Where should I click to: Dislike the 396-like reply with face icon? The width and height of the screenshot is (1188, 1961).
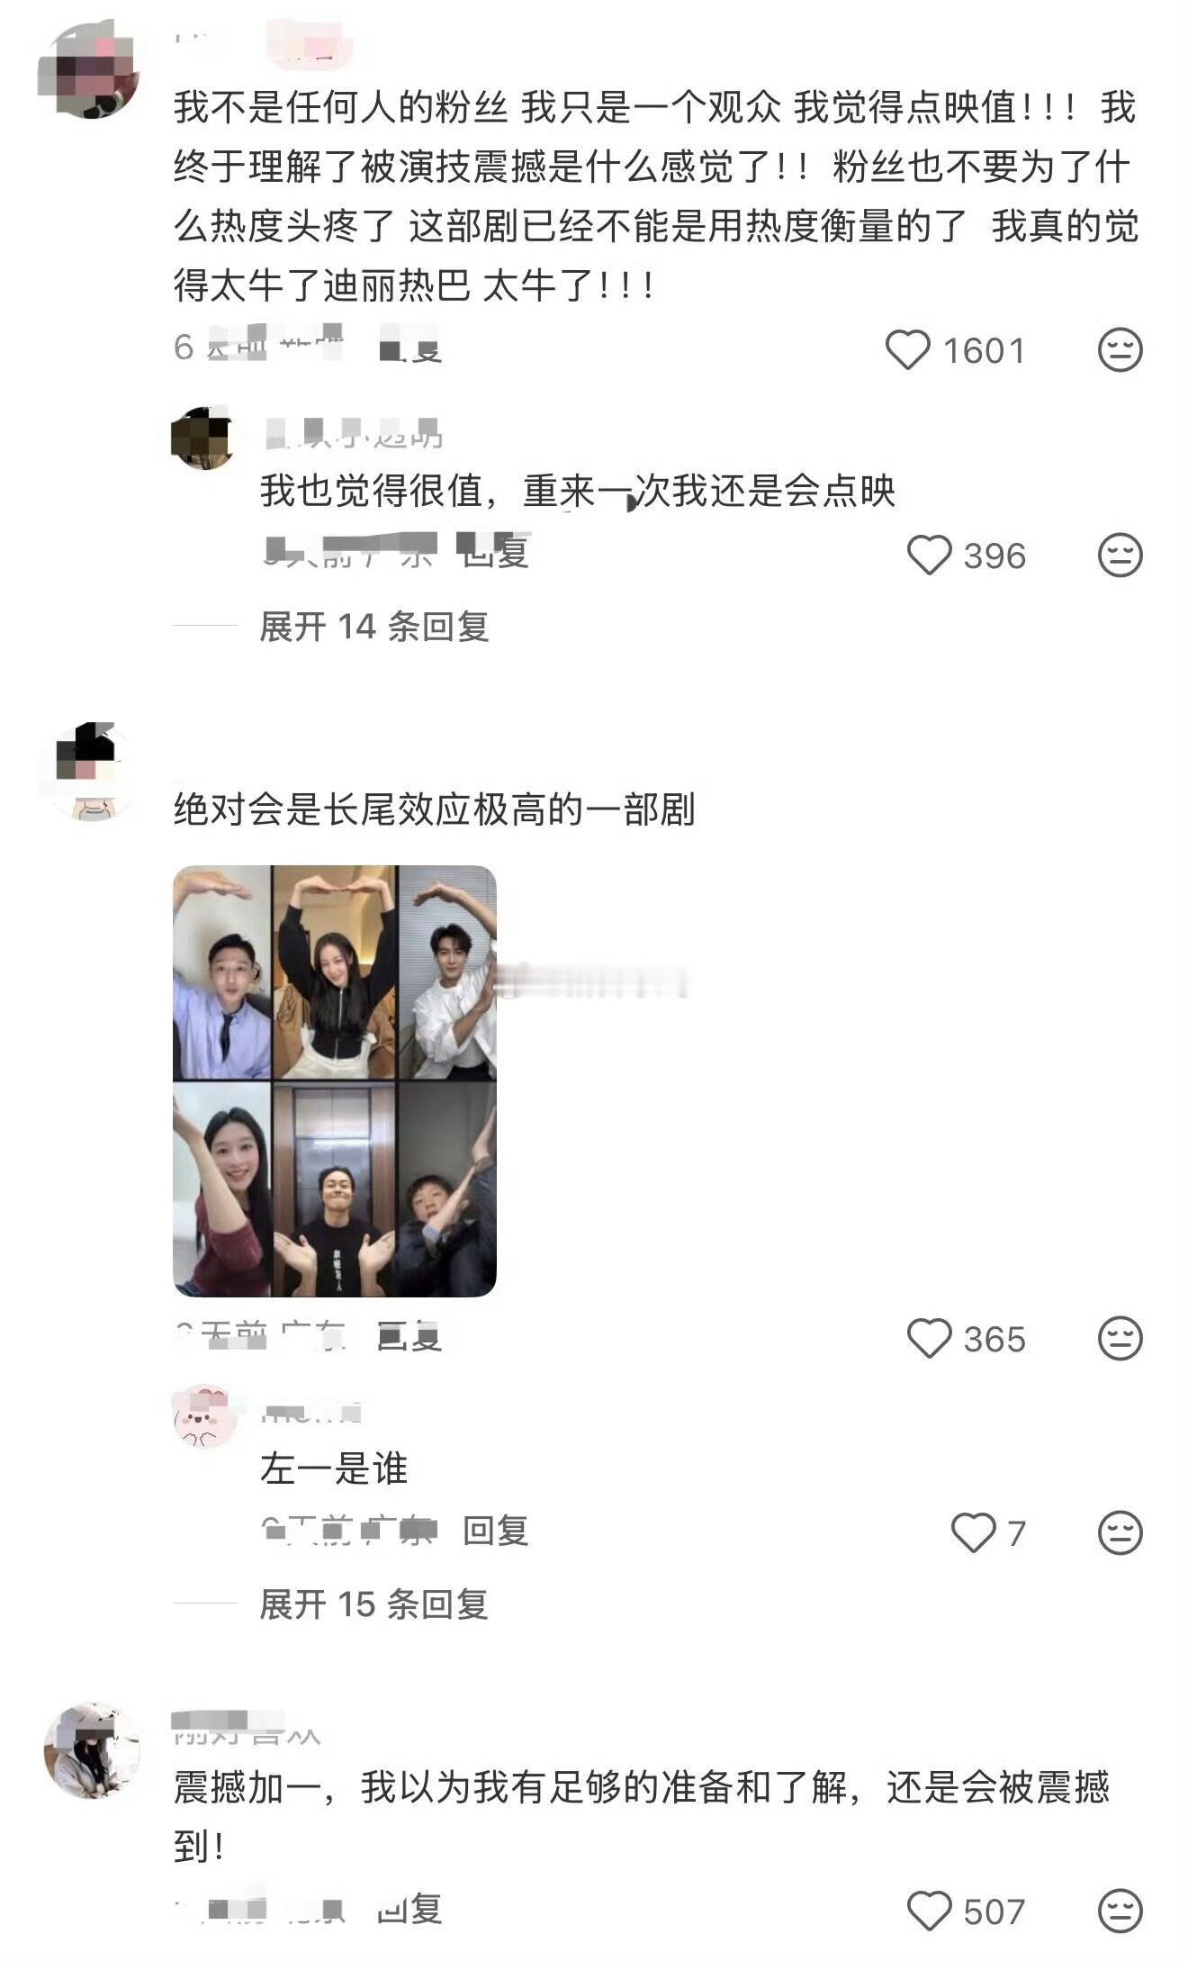point(1120,556)
